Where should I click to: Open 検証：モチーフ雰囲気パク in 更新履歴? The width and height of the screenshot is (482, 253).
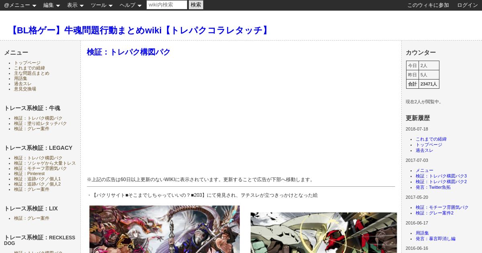[x=442, y=208]
